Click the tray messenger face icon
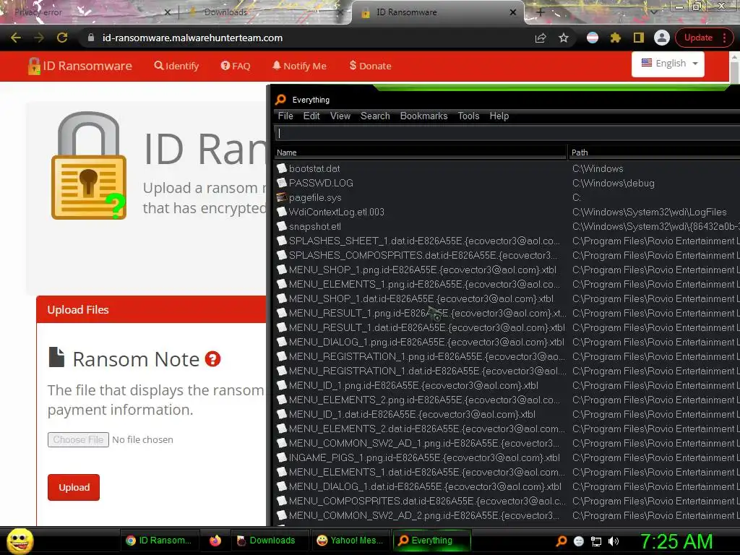The width and height of the screenshot is (740, 555). click(x=579, y=541)
